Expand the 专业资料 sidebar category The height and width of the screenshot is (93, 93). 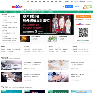[x=5, y=20]
